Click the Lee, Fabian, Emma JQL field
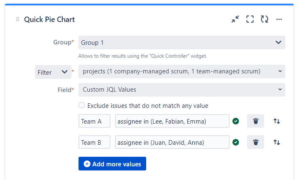Viewport: 304px width, 180px height. point(172,121)
